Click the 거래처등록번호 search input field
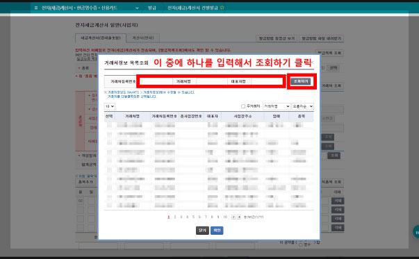This screenshot has height=259, width=419. pos(156,81)
